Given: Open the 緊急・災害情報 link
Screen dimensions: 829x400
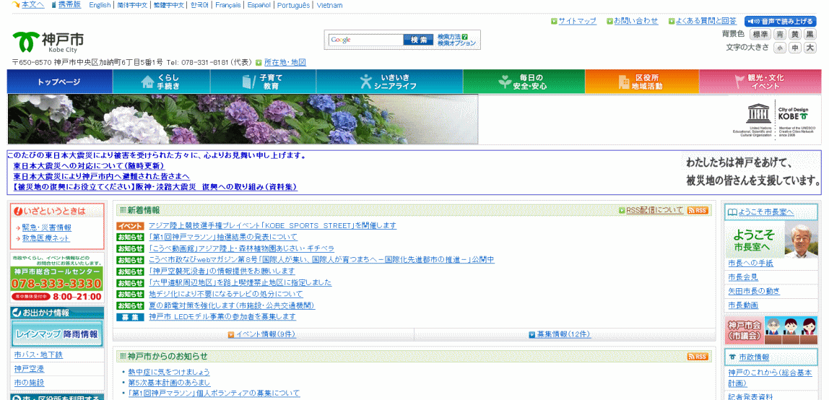Looking at the screenshot, I should [x=46, y=227].
